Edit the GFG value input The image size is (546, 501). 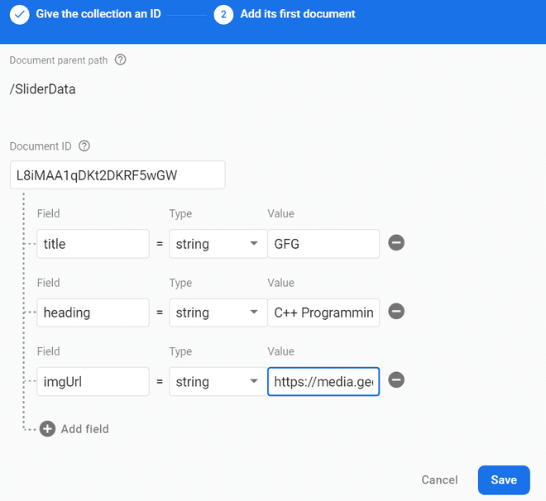point(323,244)
